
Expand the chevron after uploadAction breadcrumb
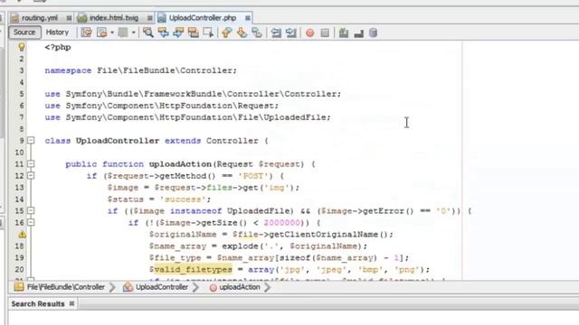click(267, 287)
